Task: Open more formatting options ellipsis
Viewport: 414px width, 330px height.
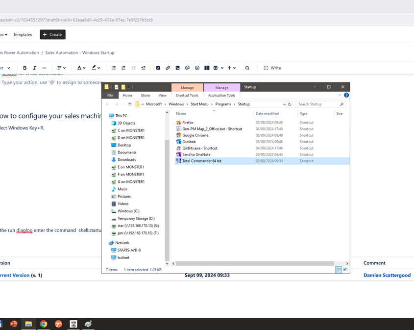Action: 45,68
